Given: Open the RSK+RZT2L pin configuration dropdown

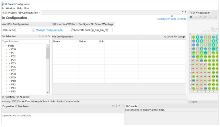Looking at the screenshot, I should click(33, 30).
